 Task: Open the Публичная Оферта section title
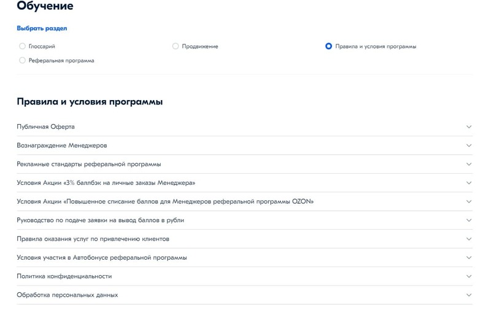45,127
